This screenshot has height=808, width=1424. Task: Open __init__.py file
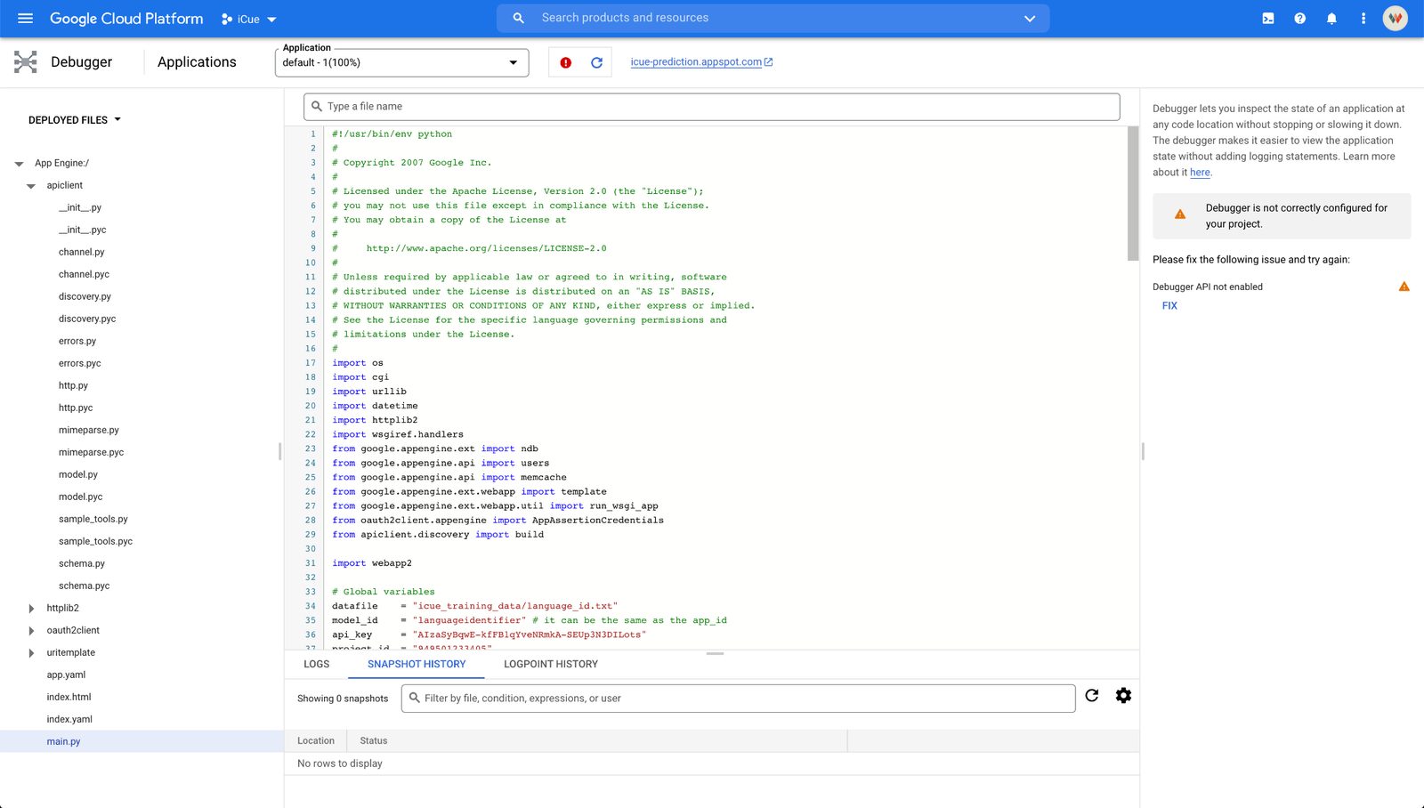point(80,207)
